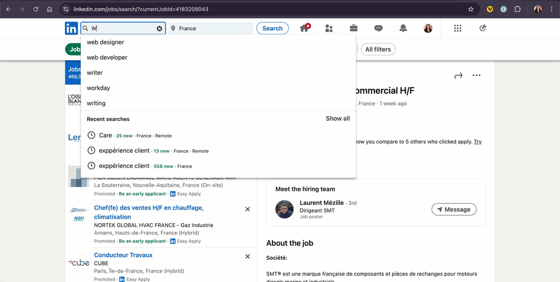Open the job's three-dot more options menu

[x=477, y=75]
